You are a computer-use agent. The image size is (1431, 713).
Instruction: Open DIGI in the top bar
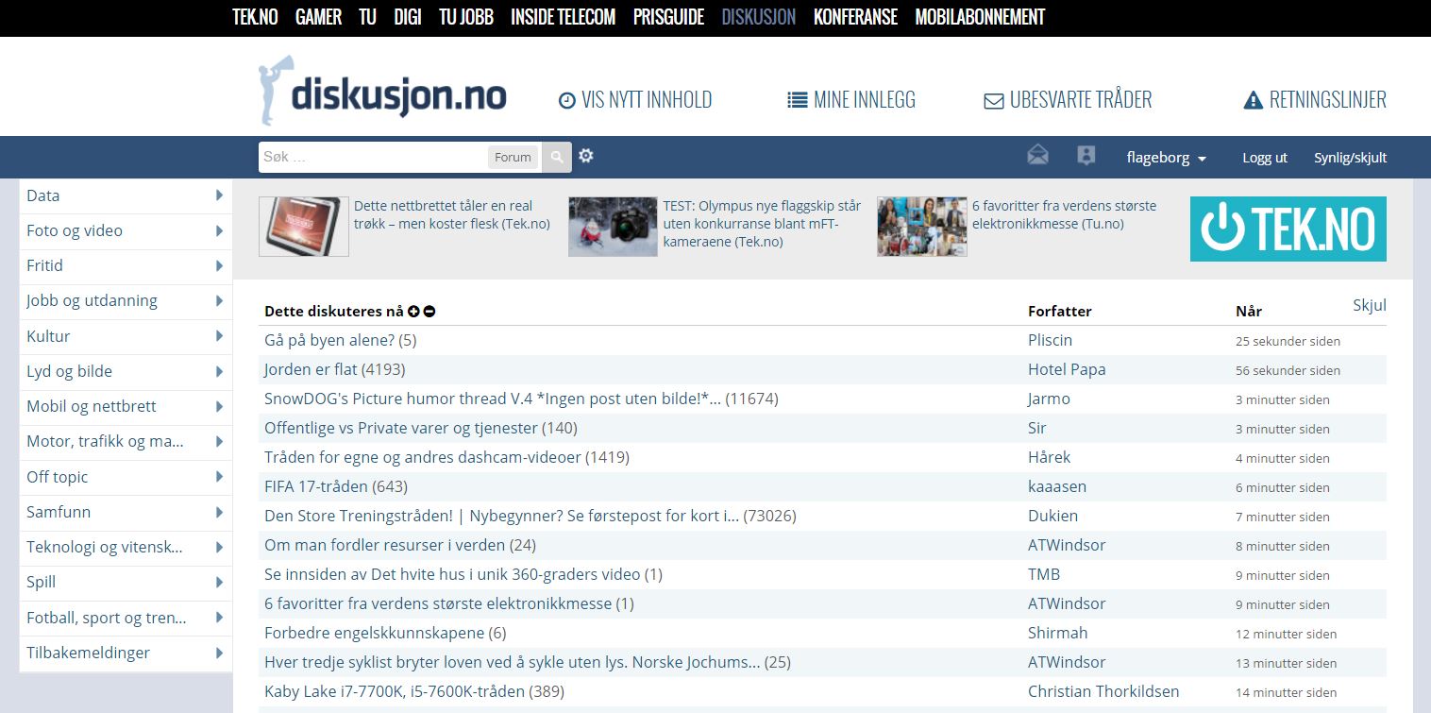click(x=408, y=17)
